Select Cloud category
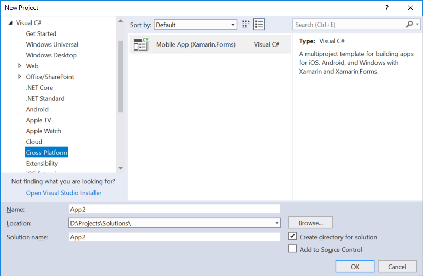This screenshot has height=276, width=423. coord(34,142)
